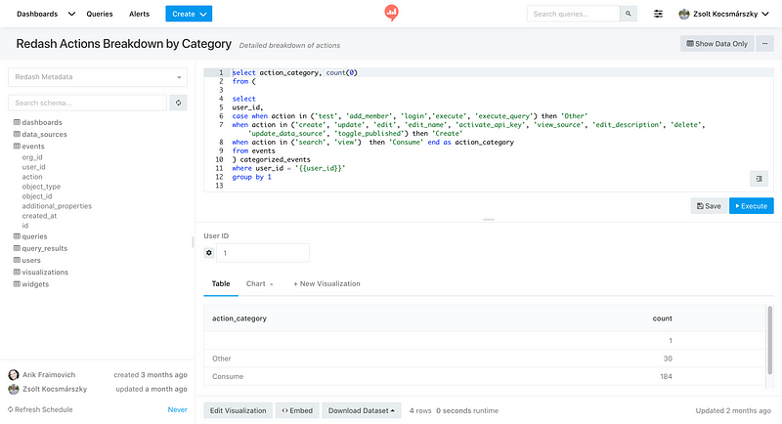Click Arik Fraimovich's avatar
Screen dimensions: 782x424
point(14,375)
